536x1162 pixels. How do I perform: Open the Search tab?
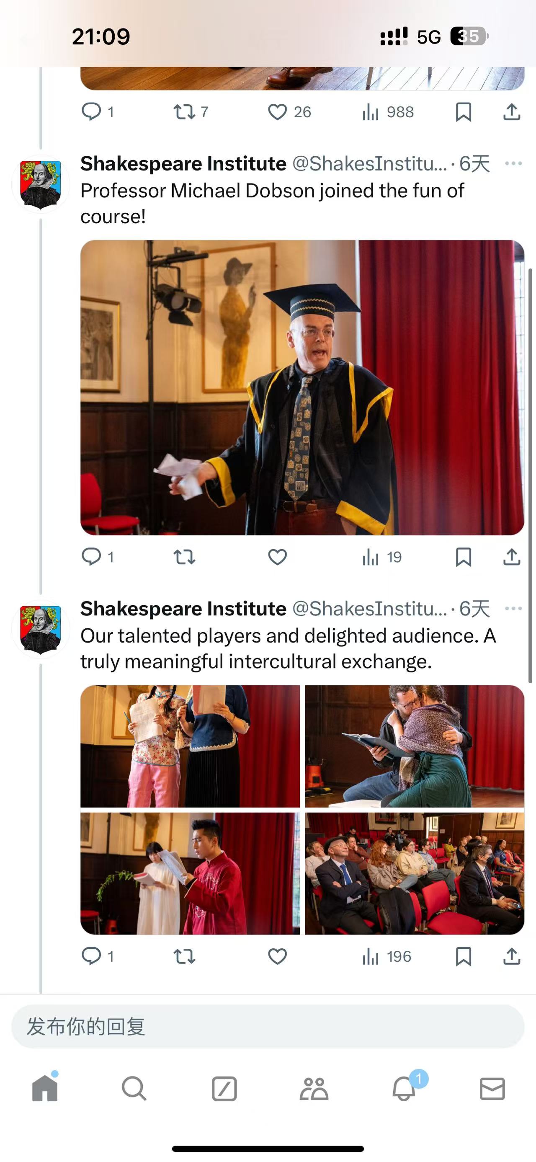[134, 1088]
